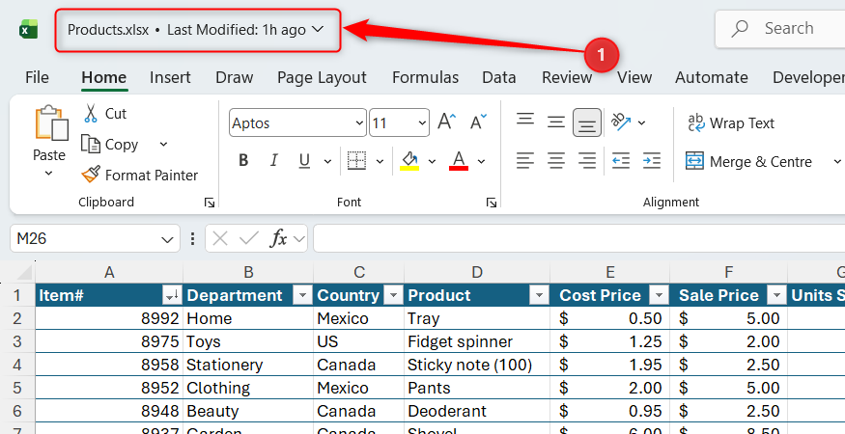Image resolution: width=845 pixels, height=434 pixels.
Task: Centre text horizontally
Action: pyautogui.click(x=555, y=160)
